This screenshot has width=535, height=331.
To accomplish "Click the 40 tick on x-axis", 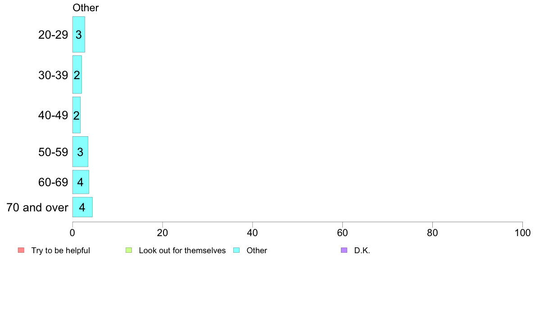I will pos(253,233).
